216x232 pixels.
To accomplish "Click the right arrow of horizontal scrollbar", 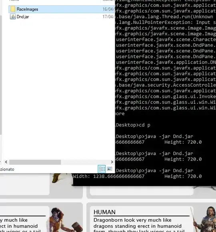I will 112,162.
